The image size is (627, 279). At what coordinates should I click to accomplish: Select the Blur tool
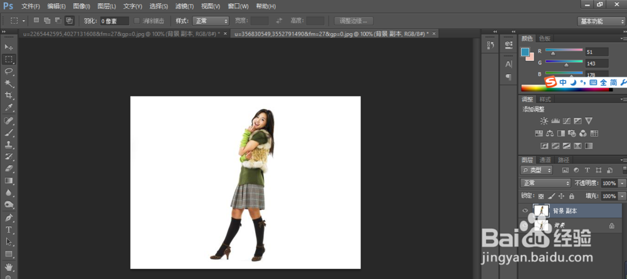9,192
